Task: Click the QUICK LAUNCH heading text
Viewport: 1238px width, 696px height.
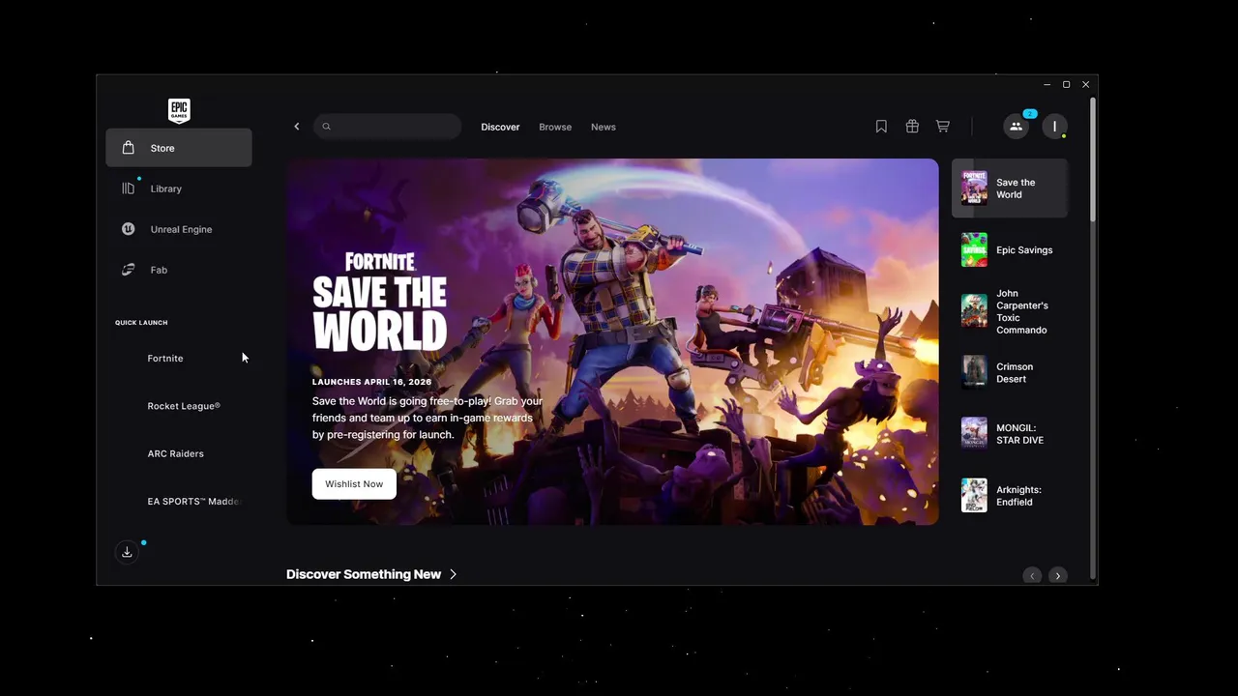Action: point(141,323)
